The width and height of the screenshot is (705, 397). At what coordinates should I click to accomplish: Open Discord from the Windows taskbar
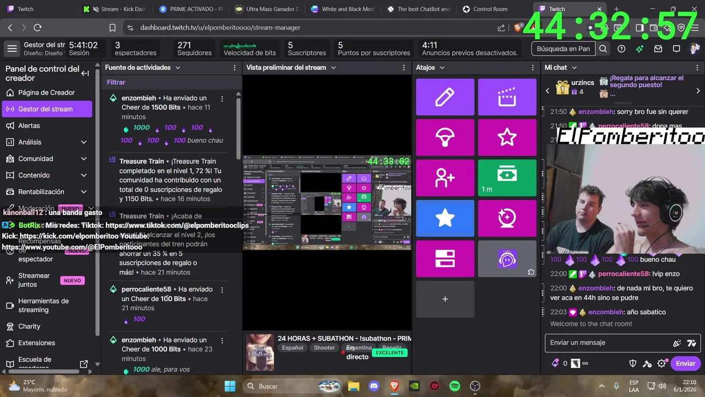pyautogui.click(x=374, y=386)
